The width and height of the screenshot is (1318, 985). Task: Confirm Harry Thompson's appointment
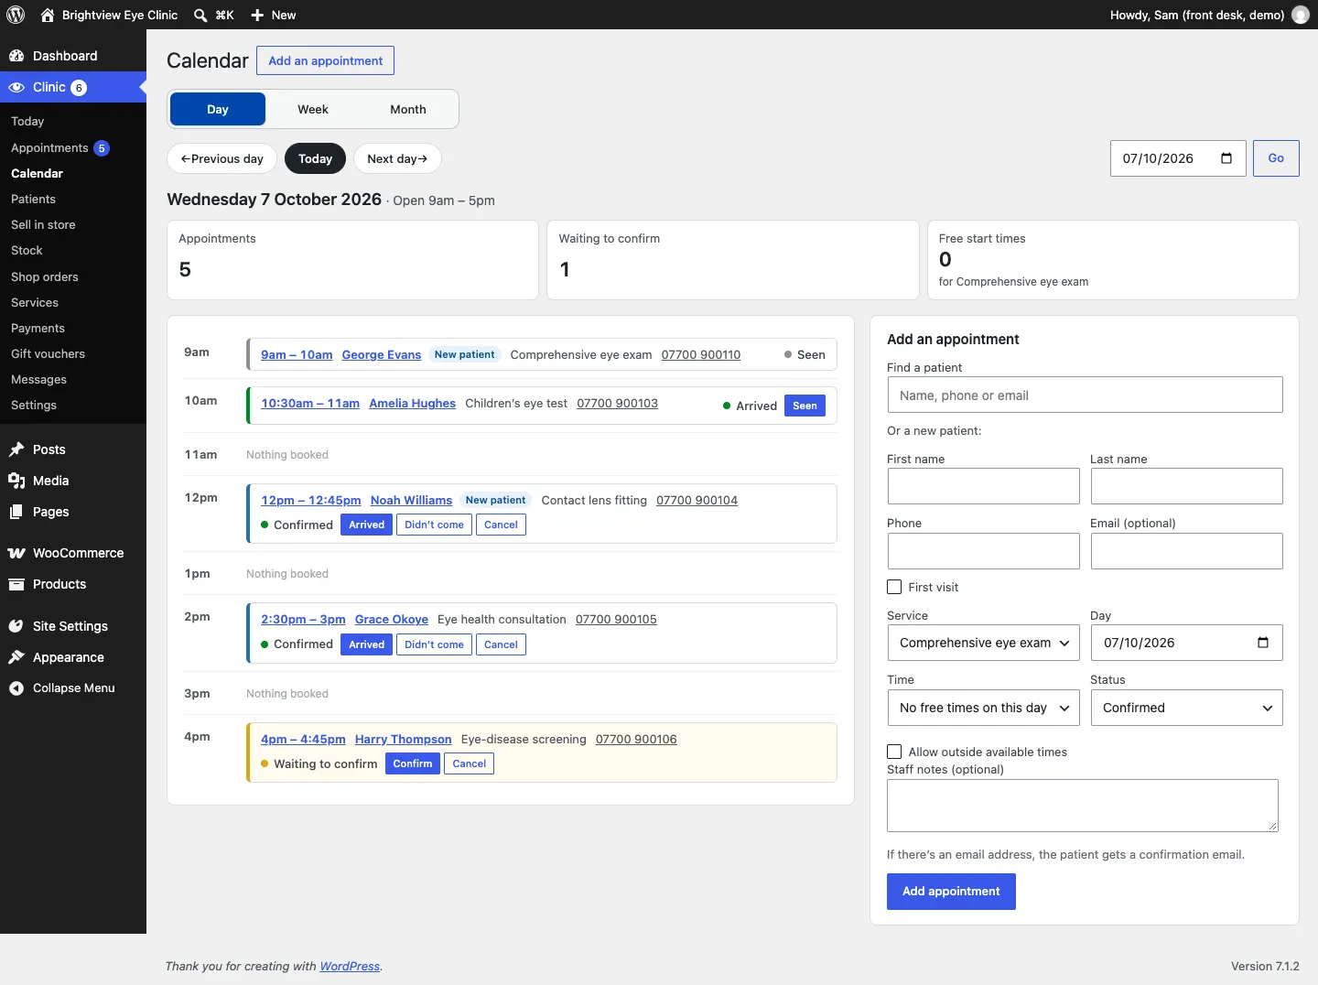click(x=413, y=763)
